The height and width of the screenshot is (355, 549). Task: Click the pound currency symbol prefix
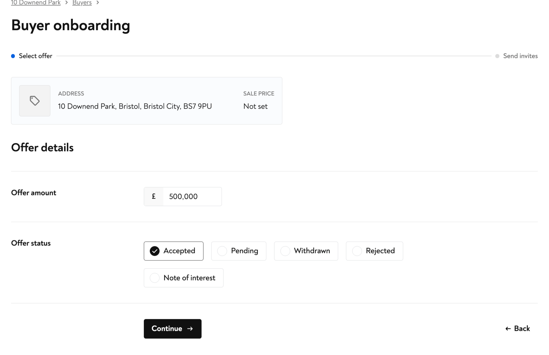tap(154, 196)
